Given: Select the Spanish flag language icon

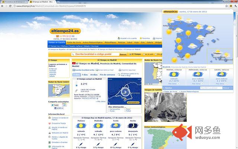Looking at the screenshot, I should click(x=57, y=36).
